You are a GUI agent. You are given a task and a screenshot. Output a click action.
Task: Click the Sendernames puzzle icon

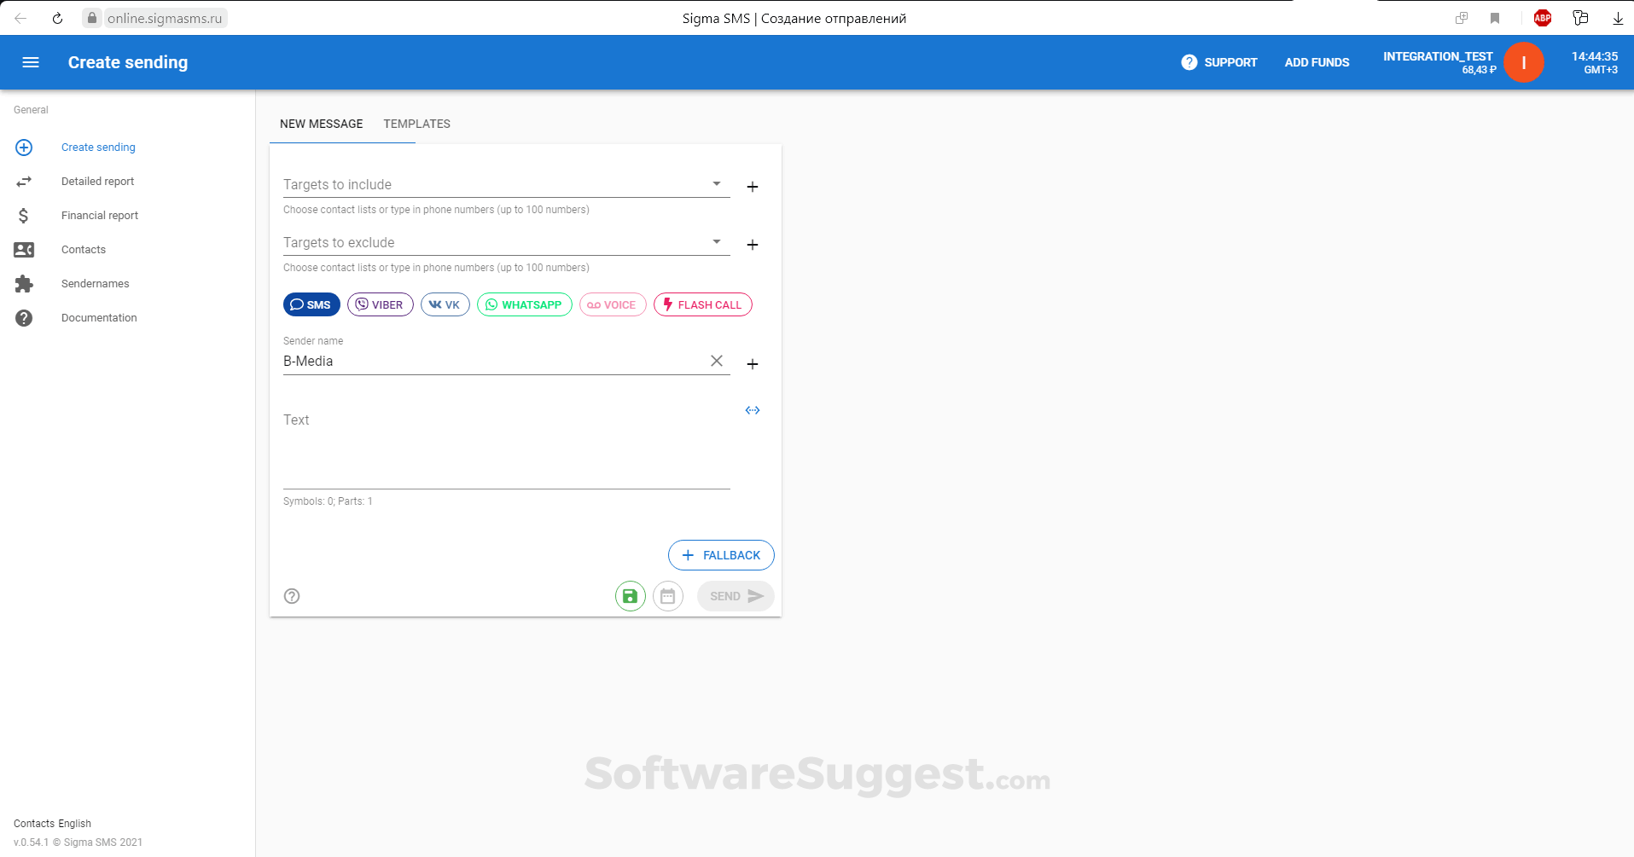[24, 283]
